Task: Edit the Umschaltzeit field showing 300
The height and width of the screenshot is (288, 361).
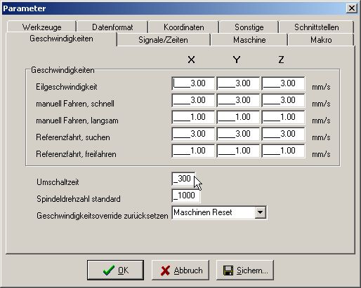Action: [183, 179]
